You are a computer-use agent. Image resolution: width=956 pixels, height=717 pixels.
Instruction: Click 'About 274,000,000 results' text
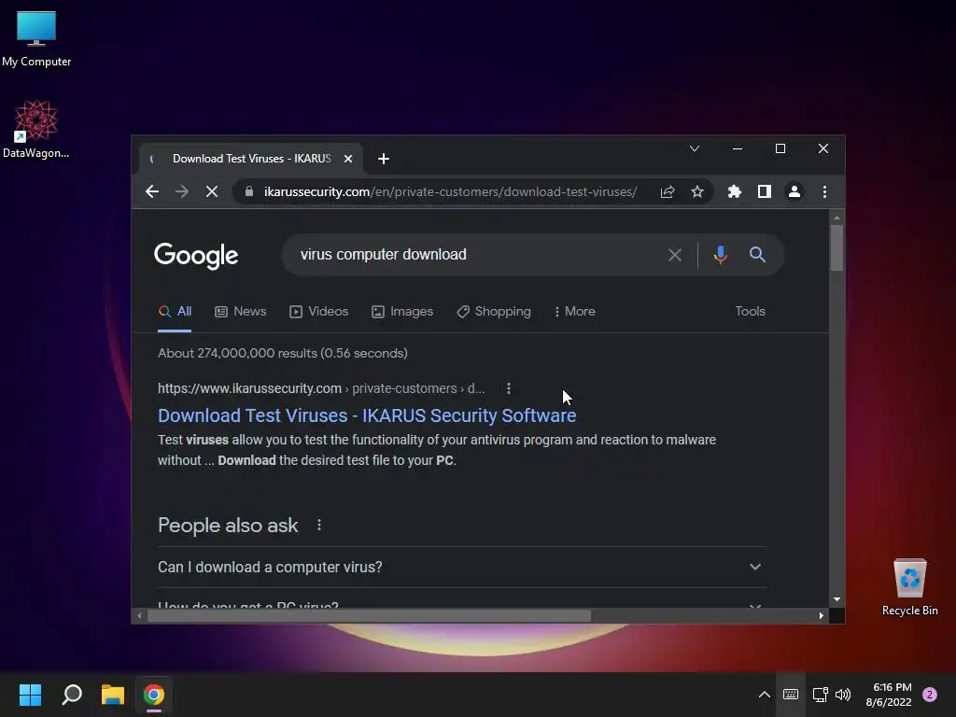point(282,353)
